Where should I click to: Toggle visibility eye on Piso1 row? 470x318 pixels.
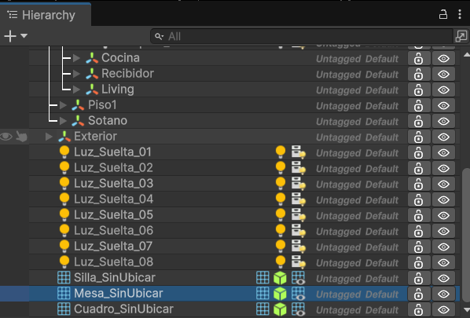click(443, 105)
